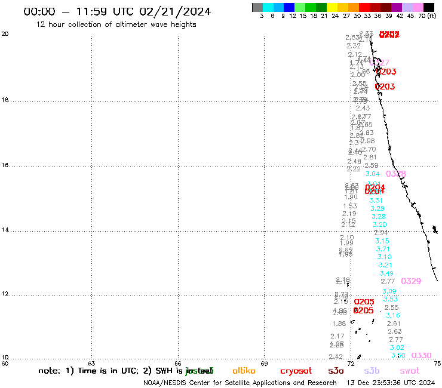Click the gray "2.61" wave height value
The height and width of the screenshot is (388, 442).
pos(394,324)
